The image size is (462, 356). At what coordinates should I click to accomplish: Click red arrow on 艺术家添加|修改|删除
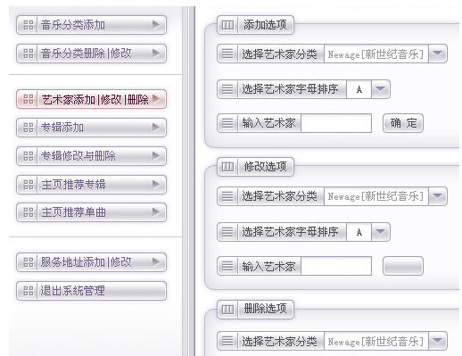pyautogui.click(x=156, y=98)
